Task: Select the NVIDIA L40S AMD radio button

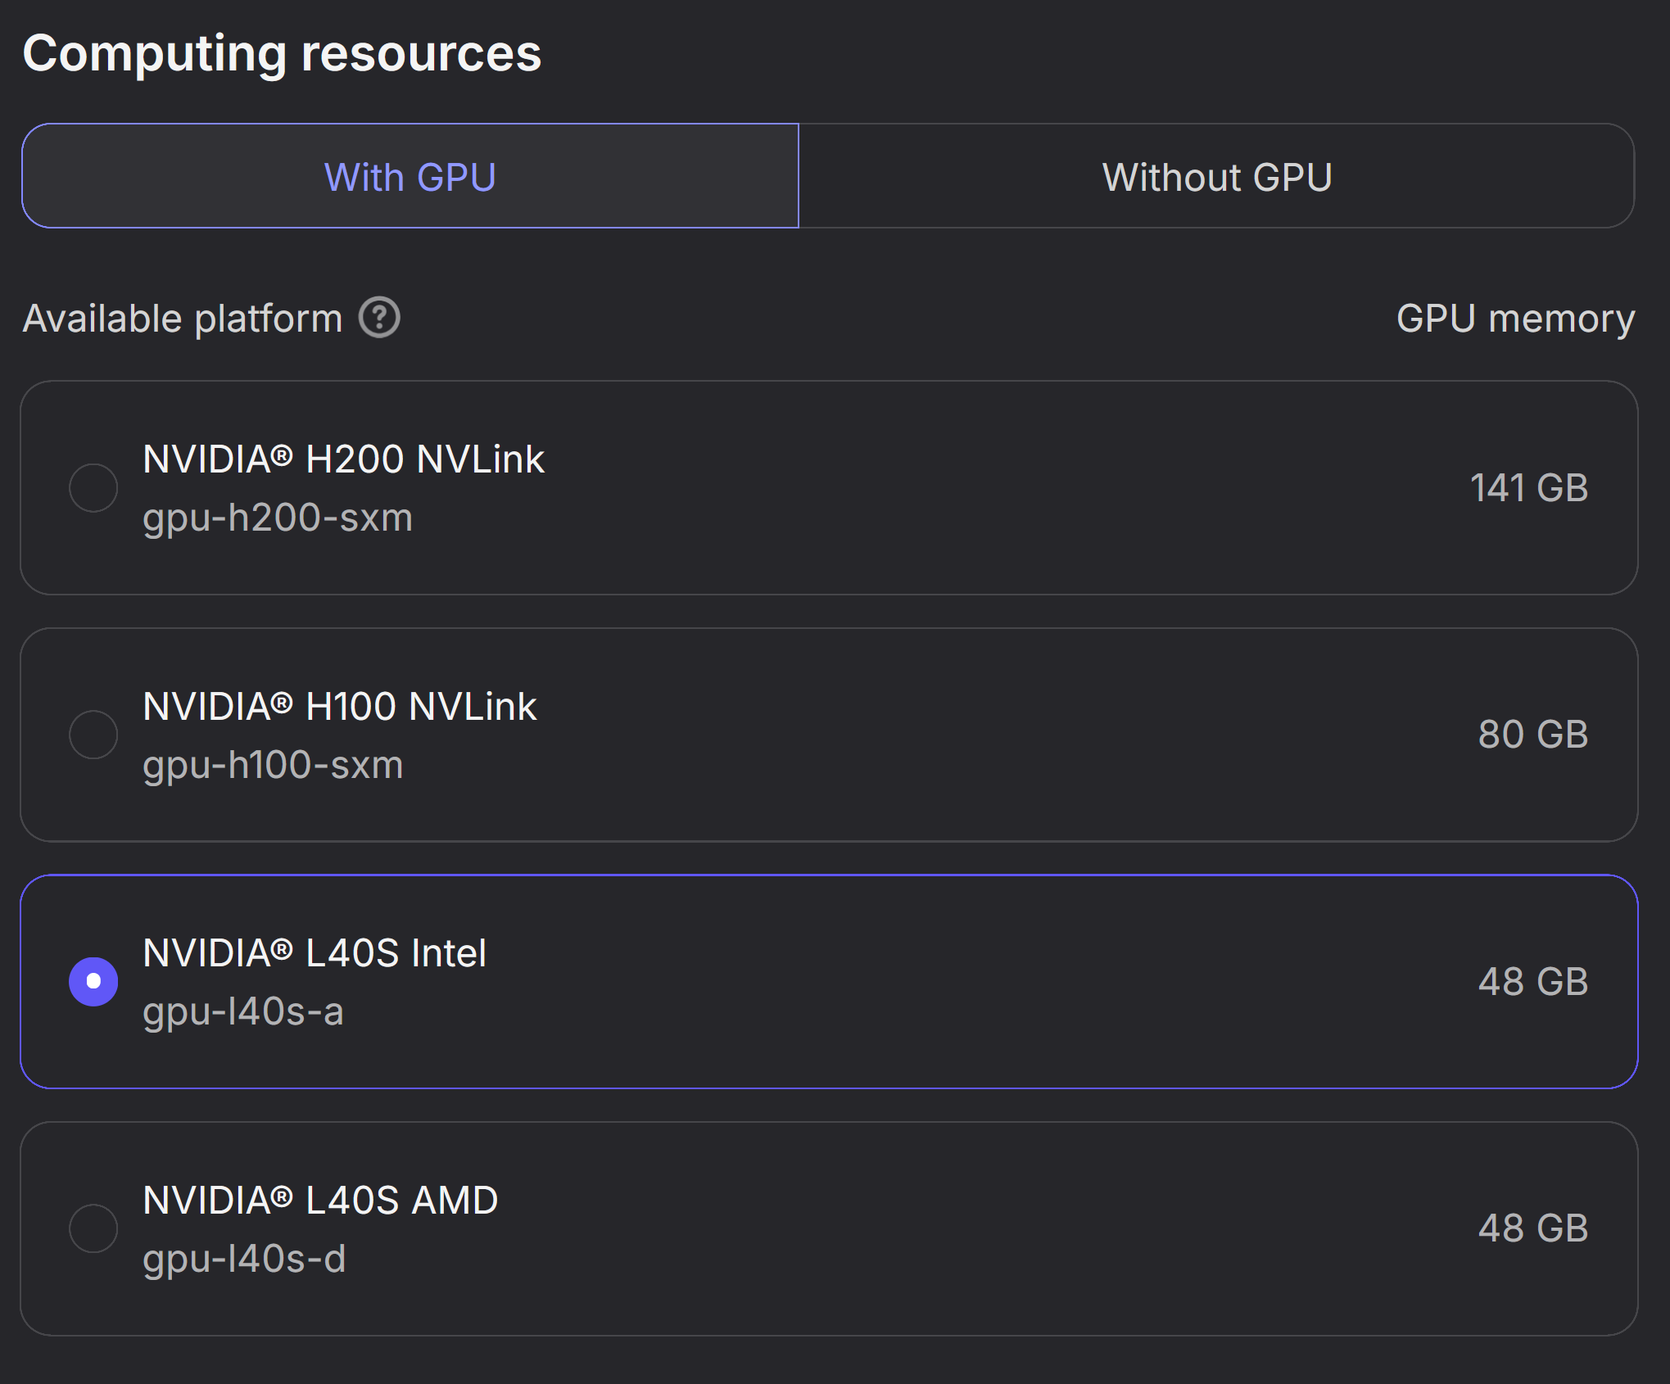Action: pos(93,1228)
